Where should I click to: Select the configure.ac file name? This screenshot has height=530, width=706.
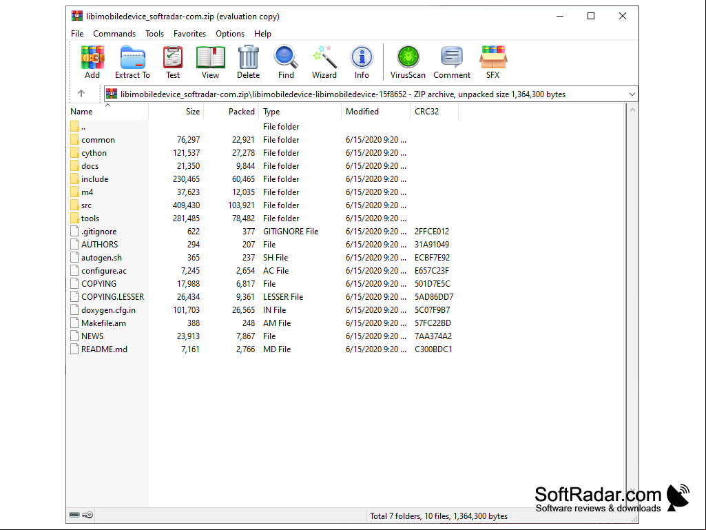coord(104,270)
